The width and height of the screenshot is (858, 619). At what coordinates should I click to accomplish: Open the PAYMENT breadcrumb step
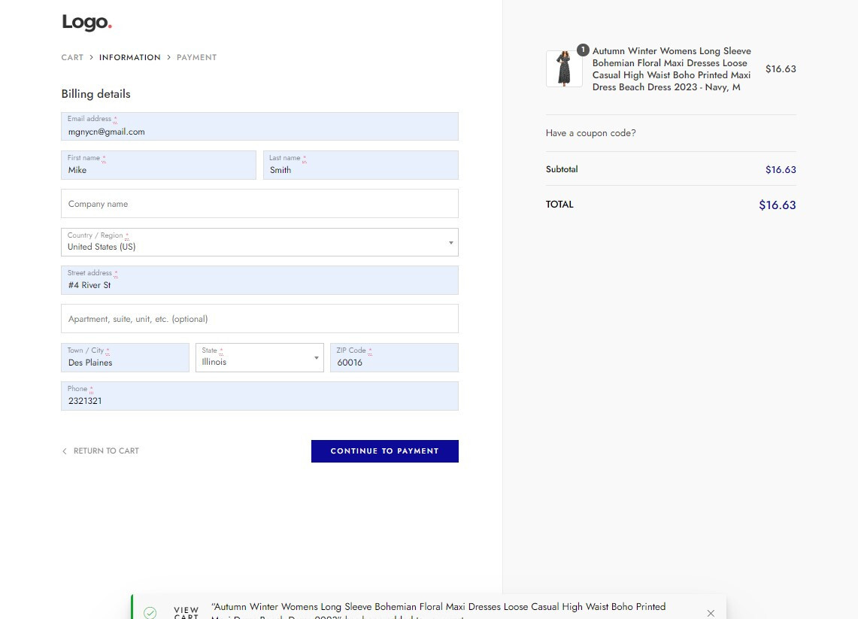click(x=196, y=57)
